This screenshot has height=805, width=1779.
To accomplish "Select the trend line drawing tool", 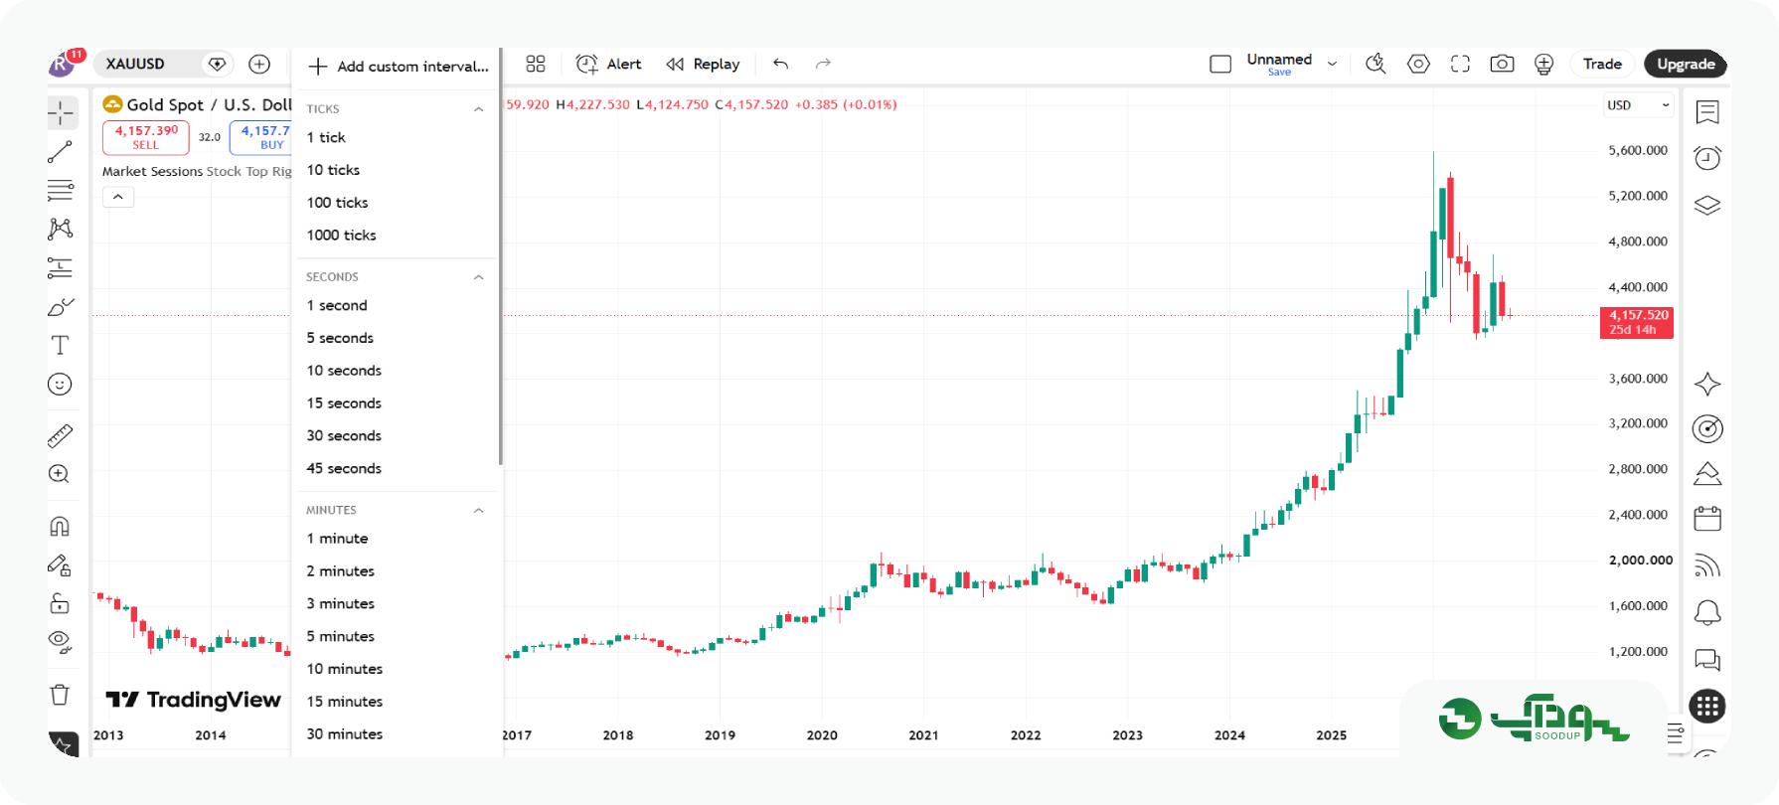I will (x=61, y=152).
